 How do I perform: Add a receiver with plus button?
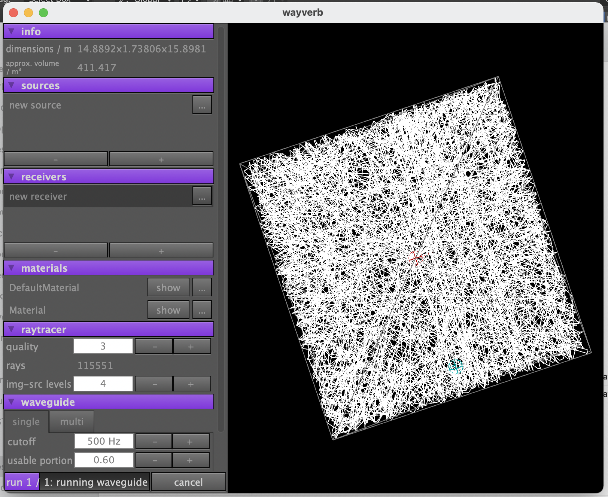[161, 250]
